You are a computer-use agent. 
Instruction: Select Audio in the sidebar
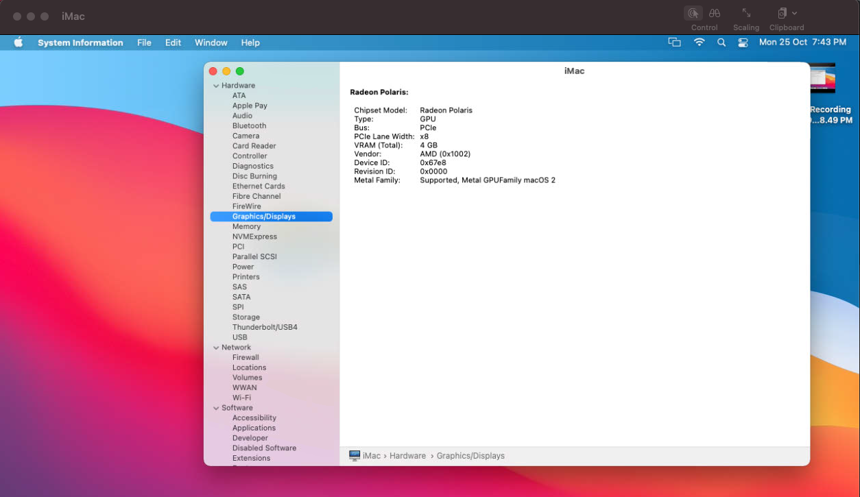(242, 116)
